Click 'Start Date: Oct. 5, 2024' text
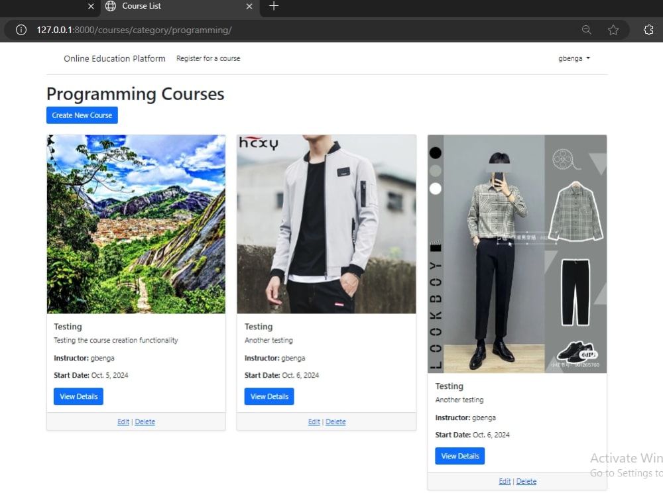 pyautogui.click(x=91, y=375)
